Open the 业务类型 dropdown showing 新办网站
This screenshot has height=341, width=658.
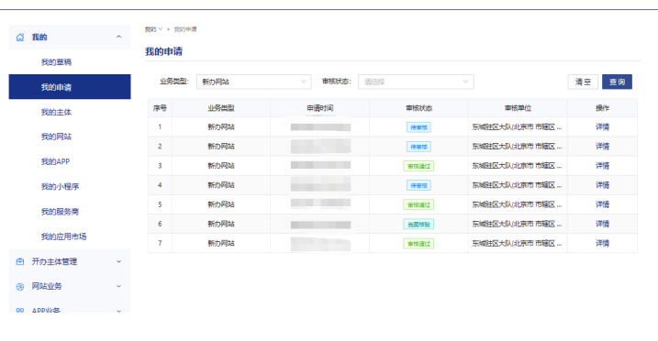click(x=254, y=82)
